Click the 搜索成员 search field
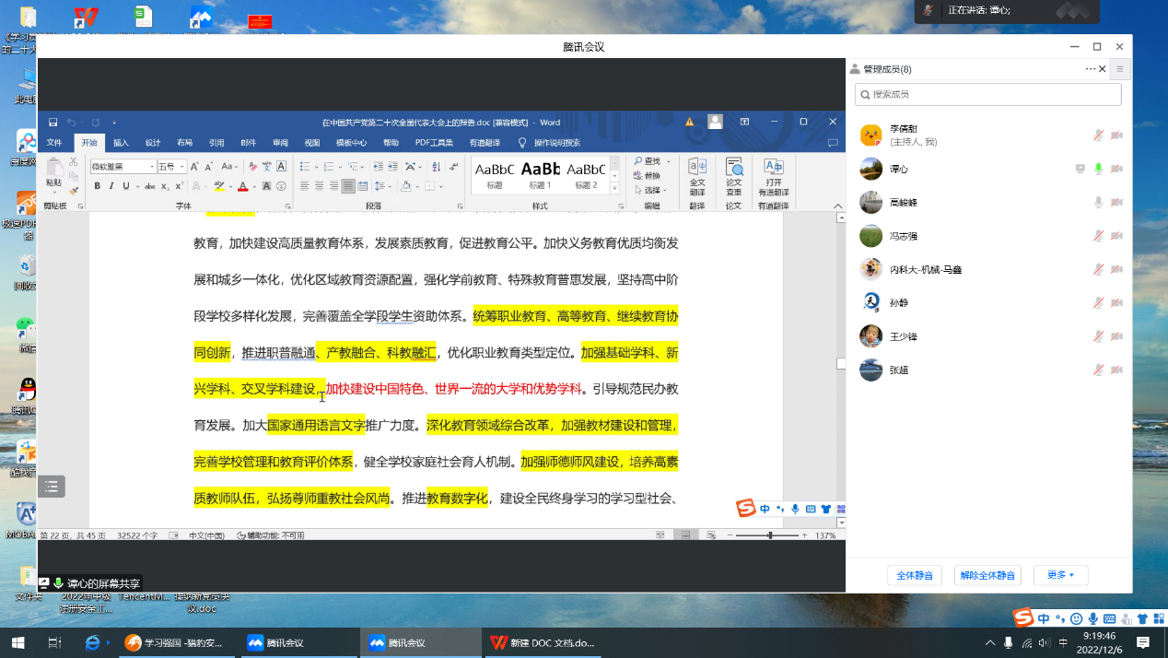 point(987,94)
